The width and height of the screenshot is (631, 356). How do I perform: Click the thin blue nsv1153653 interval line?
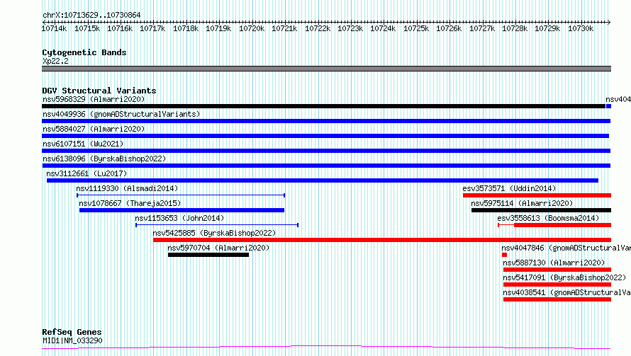point(217,225)
